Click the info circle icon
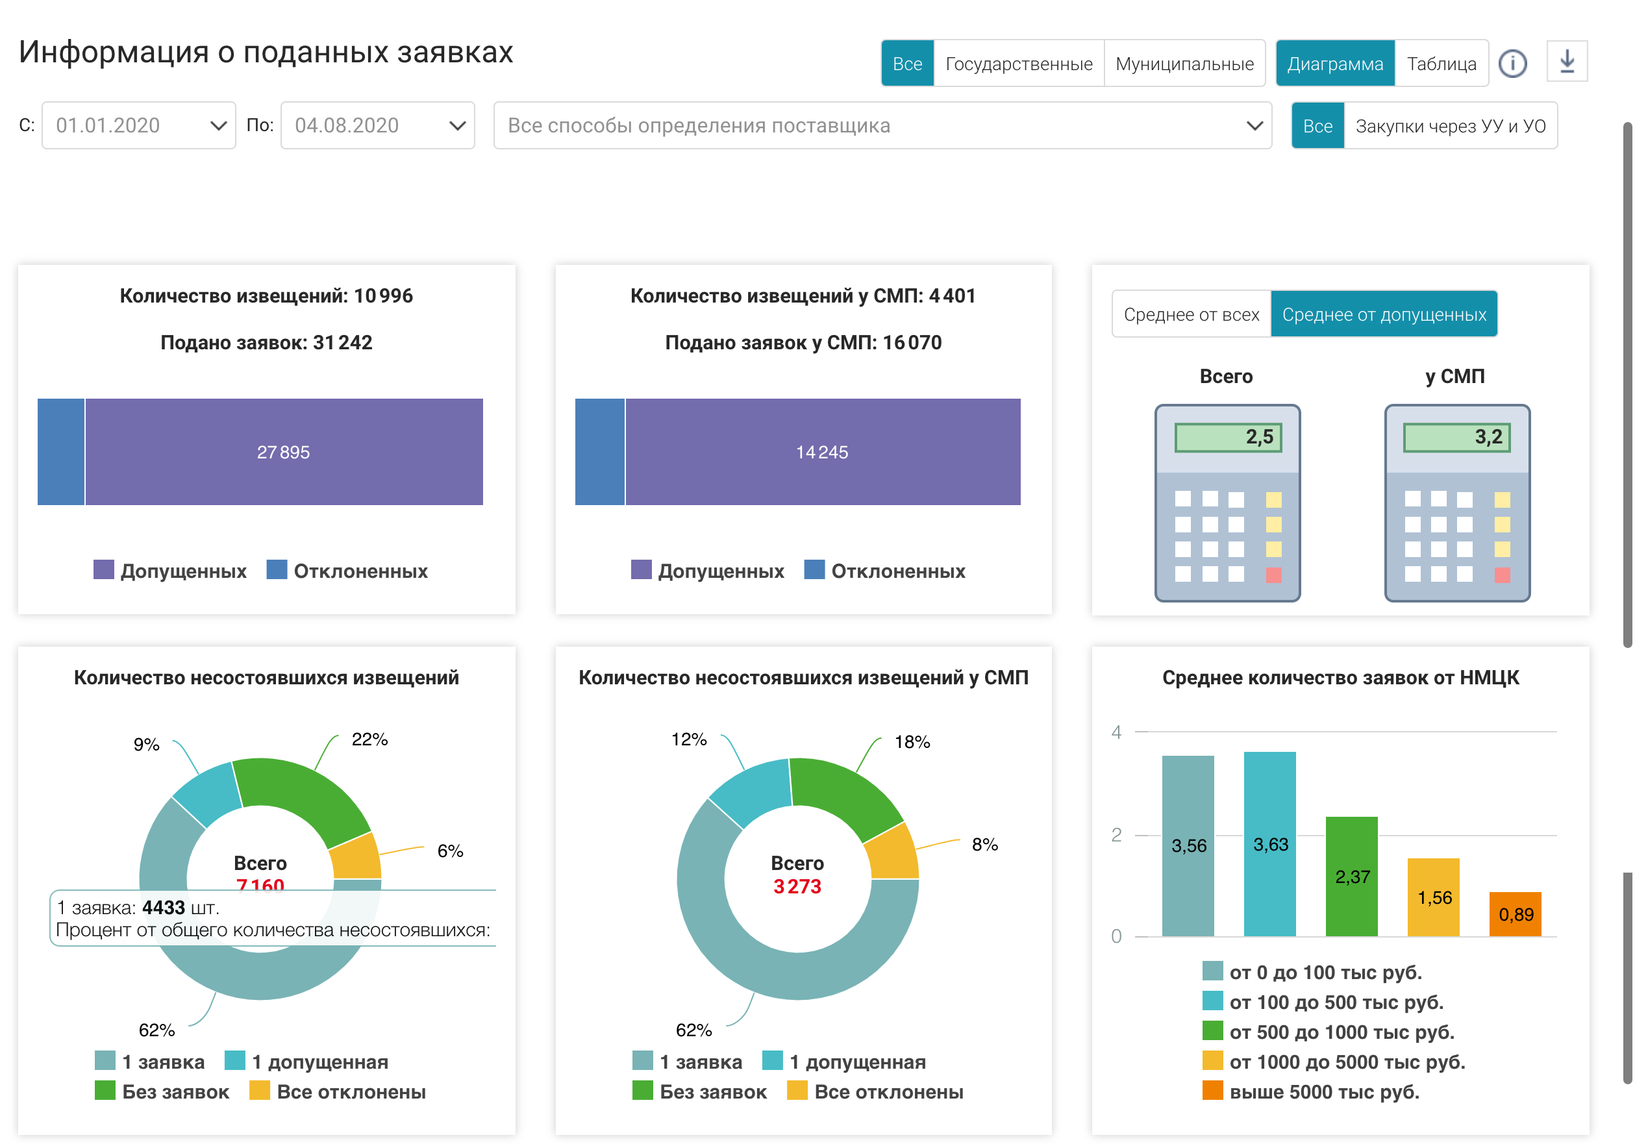1635x1144 pixels. pos(1512,64)
